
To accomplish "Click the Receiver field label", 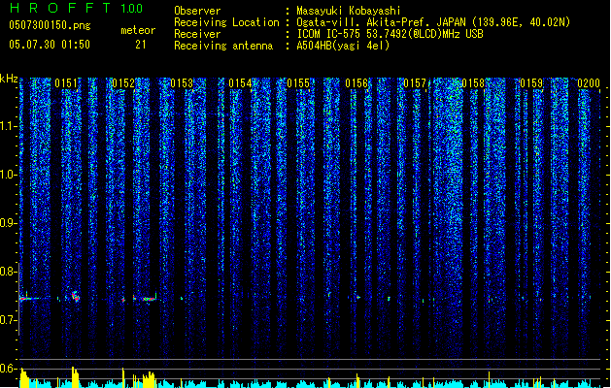I will (197, 34).
